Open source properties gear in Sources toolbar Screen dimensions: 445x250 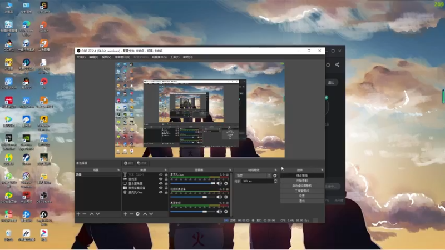tap(137, 214)
